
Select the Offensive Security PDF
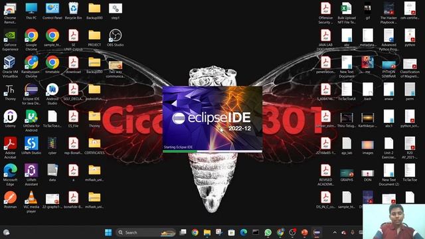(325, 13)
